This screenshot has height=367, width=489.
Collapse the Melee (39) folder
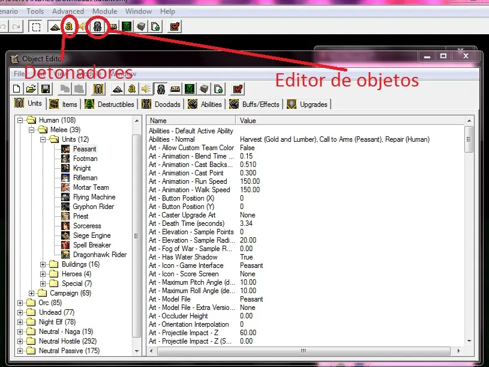click(x=31, y=130)
